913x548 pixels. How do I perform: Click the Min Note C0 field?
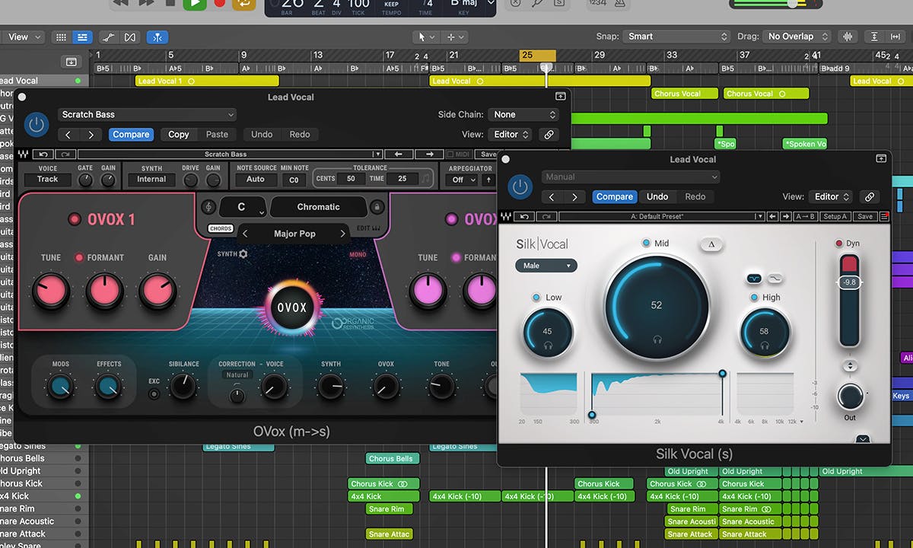pyautogui.click(x=294, y=180)
